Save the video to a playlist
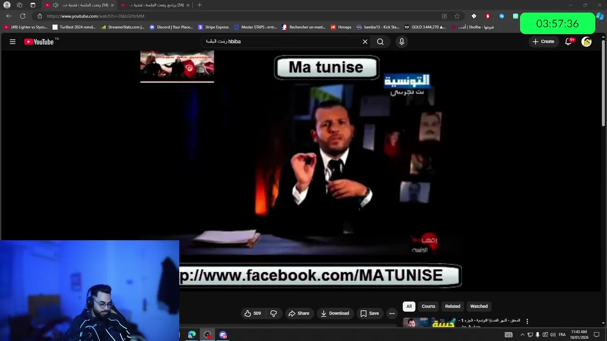The image size is (607, 341). (369, 314)
